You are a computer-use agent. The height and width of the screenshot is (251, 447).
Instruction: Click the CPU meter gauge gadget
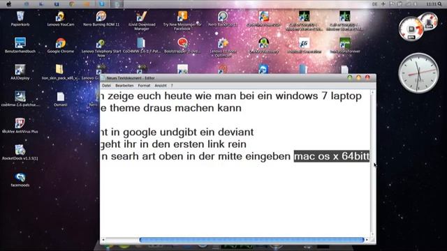pyautogui.click(x=411, y=29)
